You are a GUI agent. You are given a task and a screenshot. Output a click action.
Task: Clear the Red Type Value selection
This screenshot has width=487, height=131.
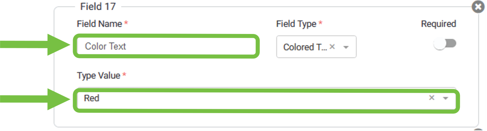coord(431,98)
